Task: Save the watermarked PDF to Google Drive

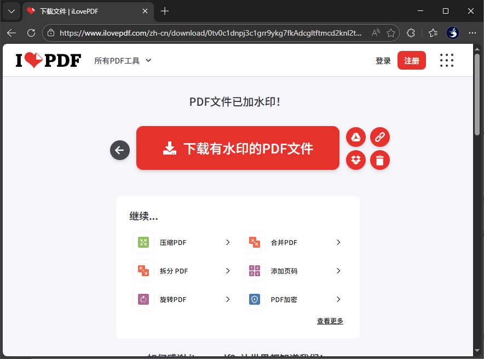Action: pos(356,137)
